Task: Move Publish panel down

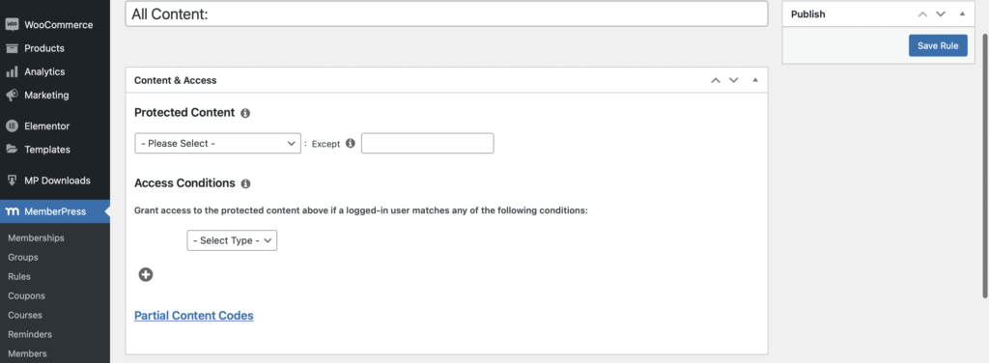Action: (941, 14)
